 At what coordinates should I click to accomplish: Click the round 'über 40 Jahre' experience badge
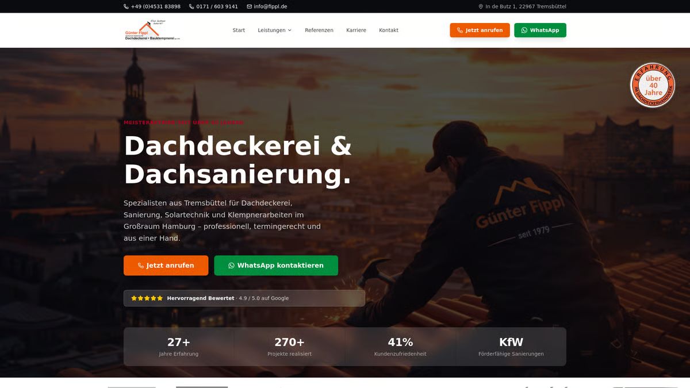653,85
